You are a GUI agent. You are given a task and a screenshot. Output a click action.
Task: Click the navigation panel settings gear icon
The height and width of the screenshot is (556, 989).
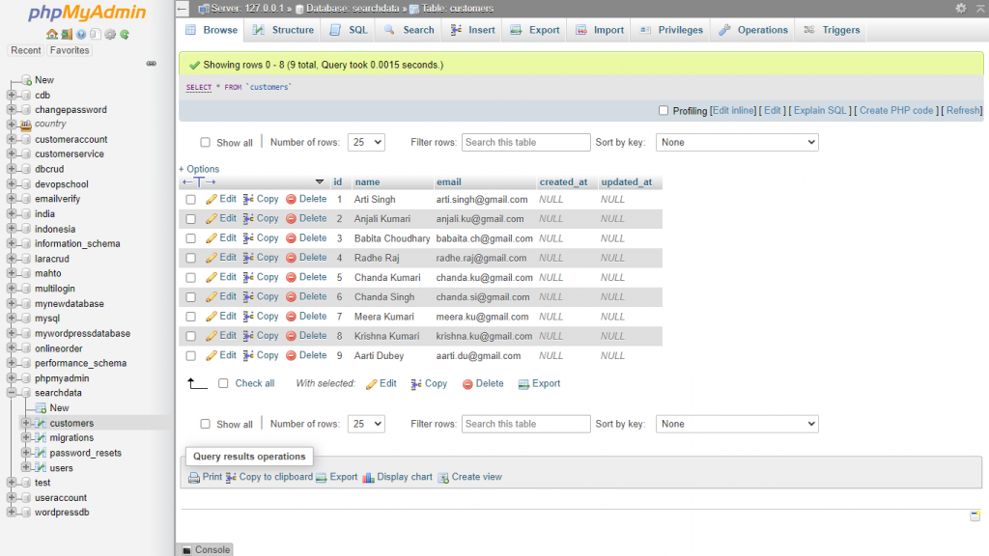[110, 35]
